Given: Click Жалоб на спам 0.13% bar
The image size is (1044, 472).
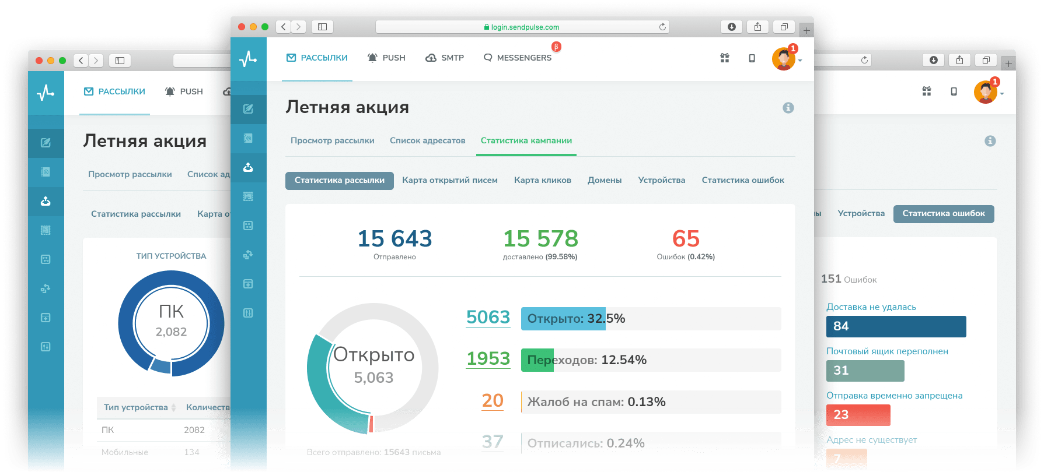Looking at the screenshot, I should [651, 402].
